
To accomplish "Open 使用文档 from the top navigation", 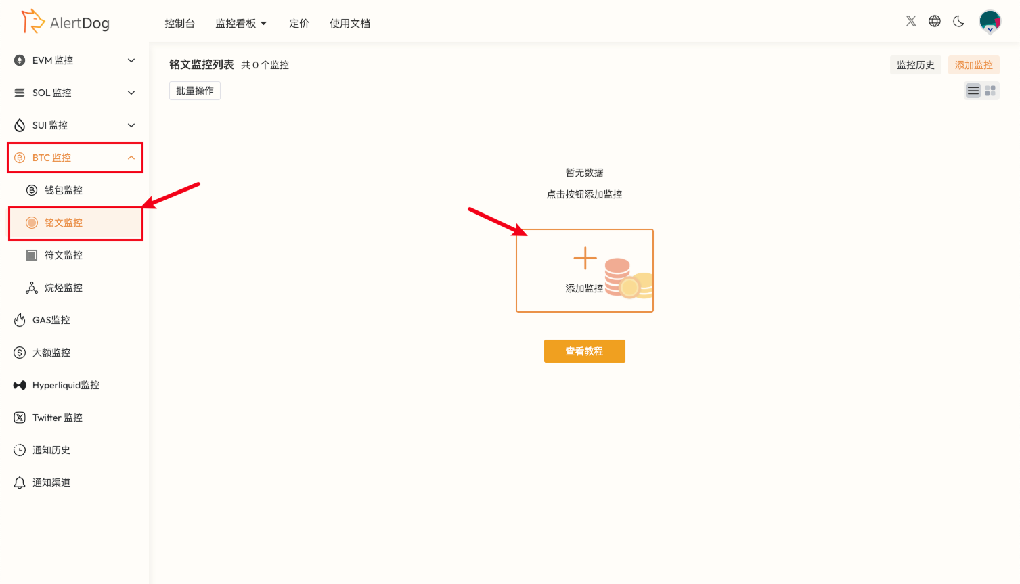I will 349,22.
